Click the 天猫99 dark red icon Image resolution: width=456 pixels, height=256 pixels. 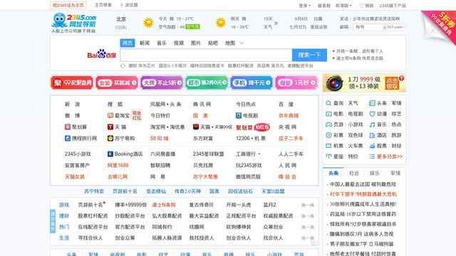pyautogui.click(x=196, y=127)
